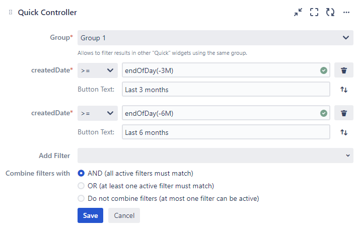Delete the endOfDay(-3M) filter with trash icon
Image resolution: width=358 pixels, height=229 pixels.
pos(344,70)
